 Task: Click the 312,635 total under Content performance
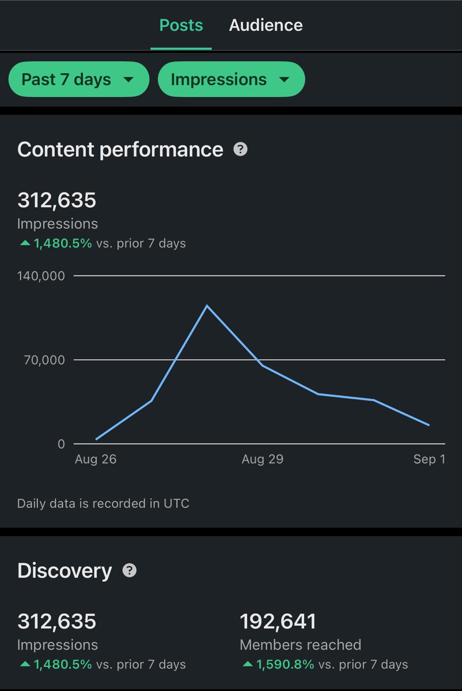pos(57,200)
